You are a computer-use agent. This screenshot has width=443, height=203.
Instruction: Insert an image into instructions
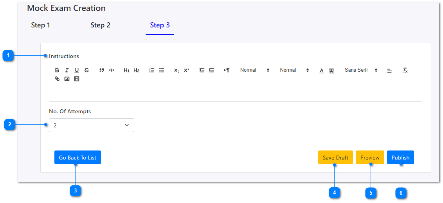tap(67, 79)
